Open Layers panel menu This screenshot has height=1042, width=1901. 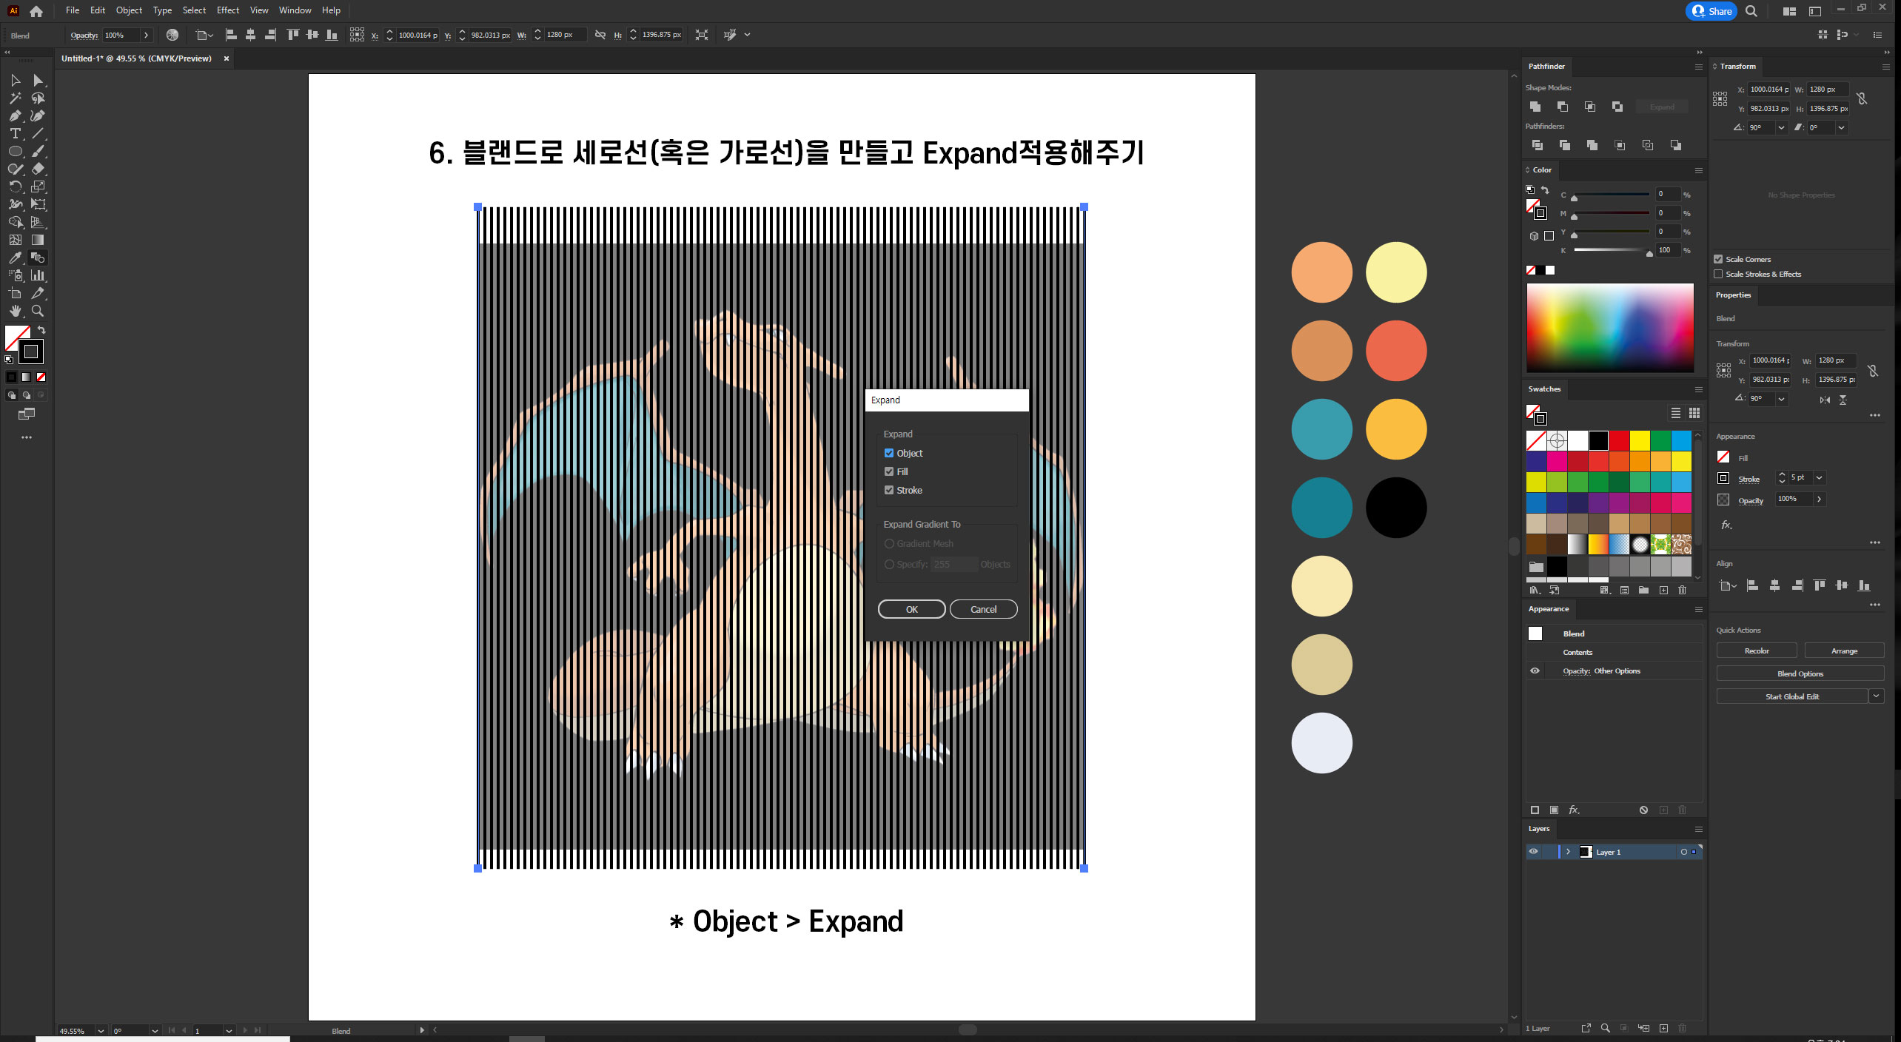[1699, 829]
